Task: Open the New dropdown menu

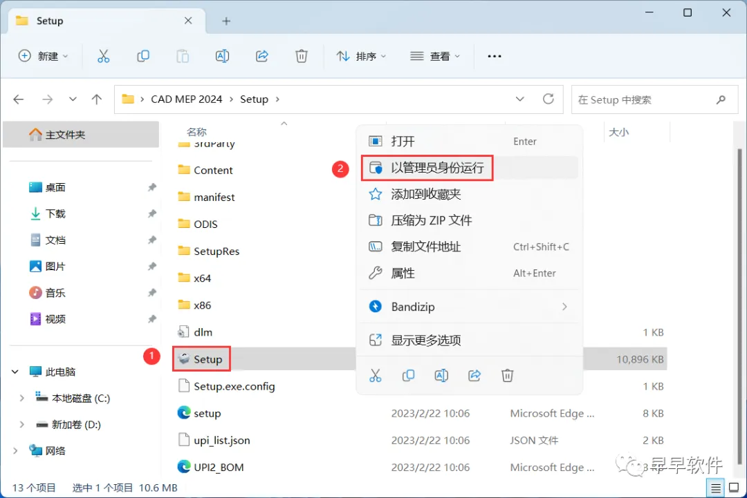Action: pyautogui.click(x=43, y=56)
